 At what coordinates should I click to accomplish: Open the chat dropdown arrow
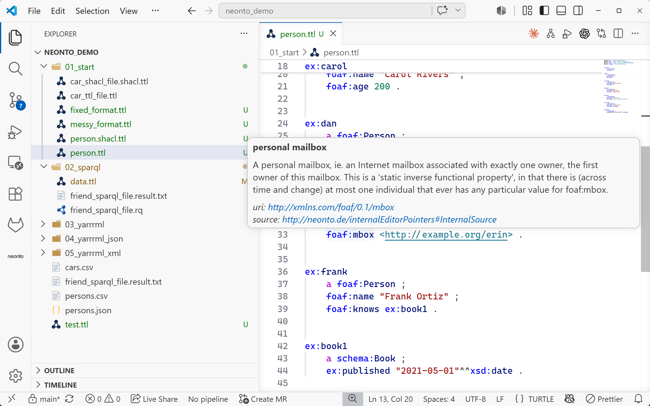(458, 11)
